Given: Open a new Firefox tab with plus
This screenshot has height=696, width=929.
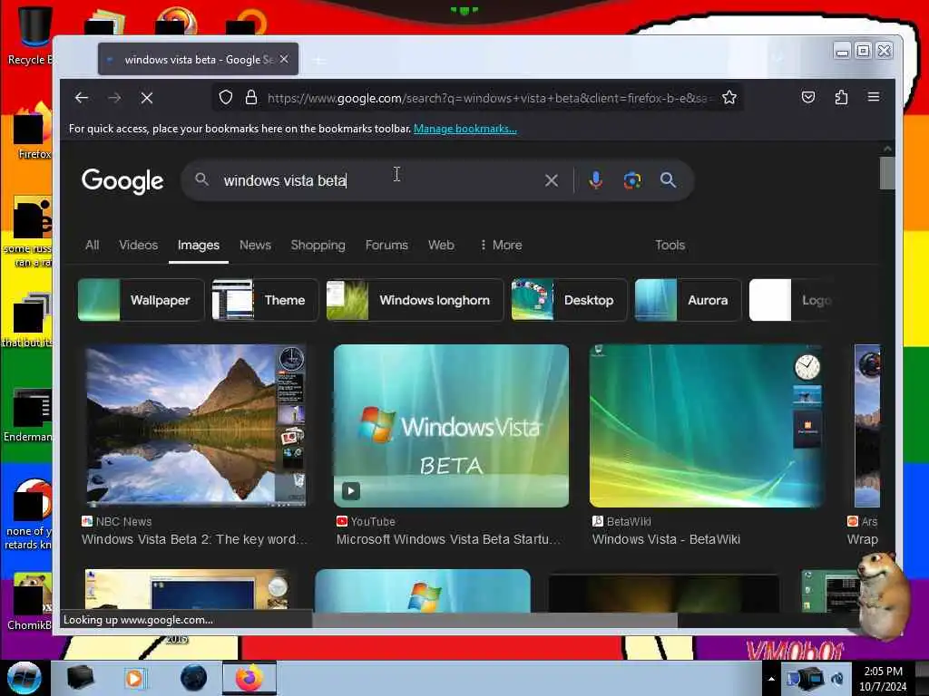Looking at the screenshot, I should pyautogui.click(x=319, y=60).
